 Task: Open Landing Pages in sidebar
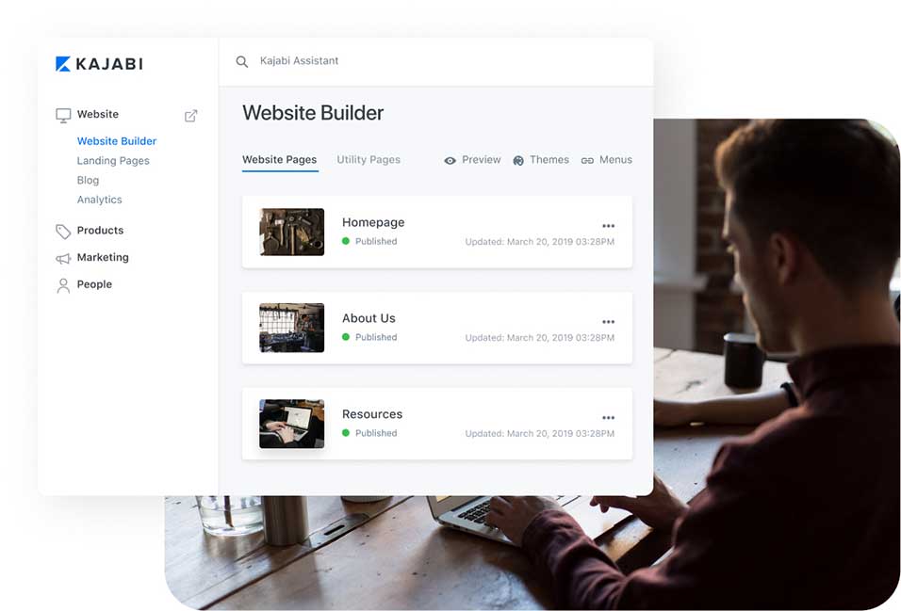pyautogui.click(x=113, y=161)
